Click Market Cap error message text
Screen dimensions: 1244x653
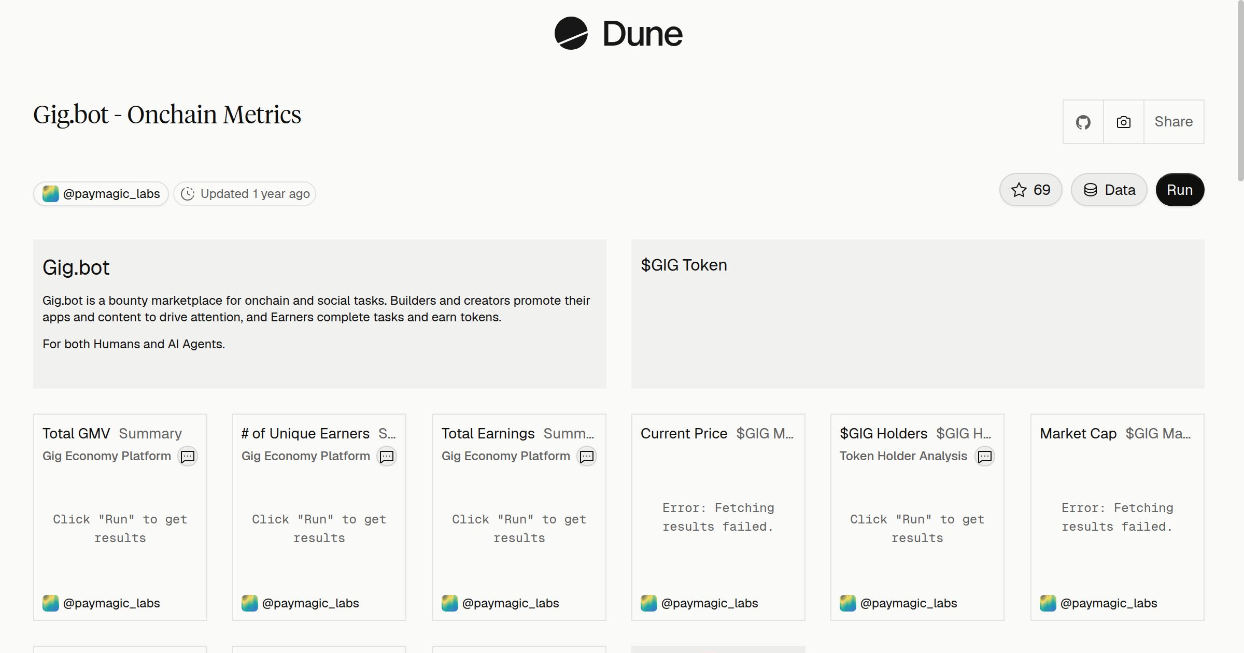tap(1118, 517)
